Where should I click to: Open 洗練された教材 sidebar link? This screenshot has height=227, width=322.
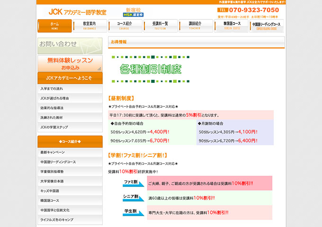(x=70, y=118)
